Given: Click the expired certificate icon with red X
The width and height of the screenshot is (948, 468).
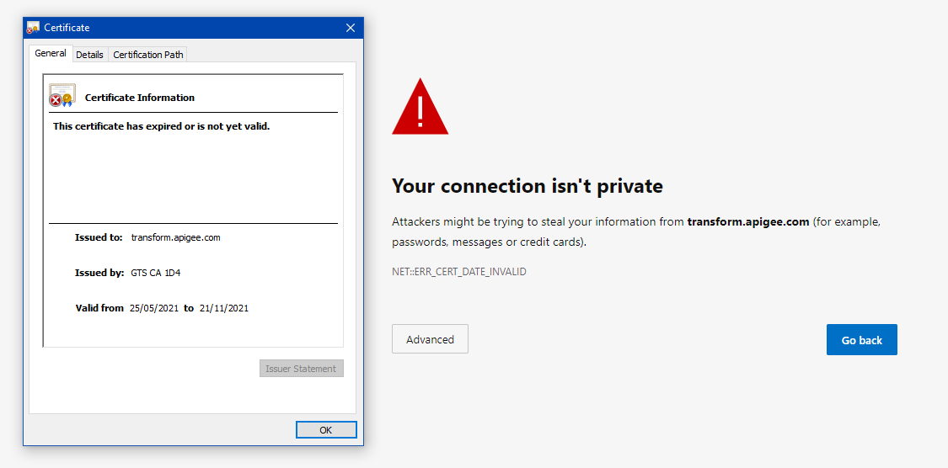Looking at the screenshot, I should [x=62, y=95].
